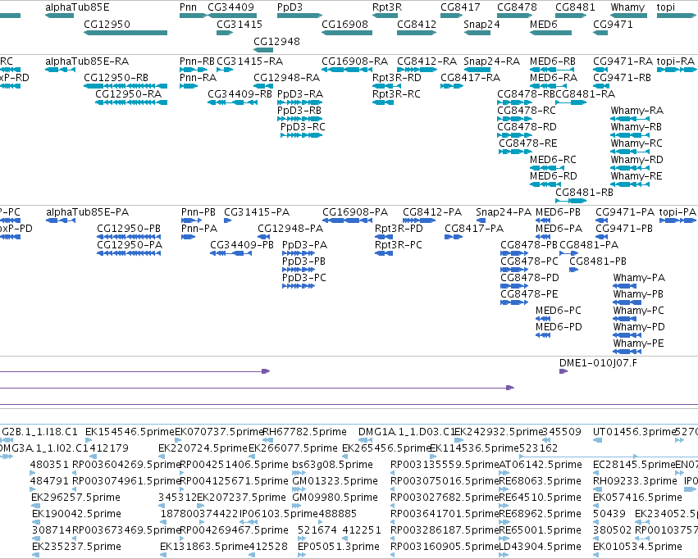Image resolution: width=698 pixels, height=559 pixels.
Task: Click the DME1-010J07.F clone feature
Action: [x=598, y=363]
